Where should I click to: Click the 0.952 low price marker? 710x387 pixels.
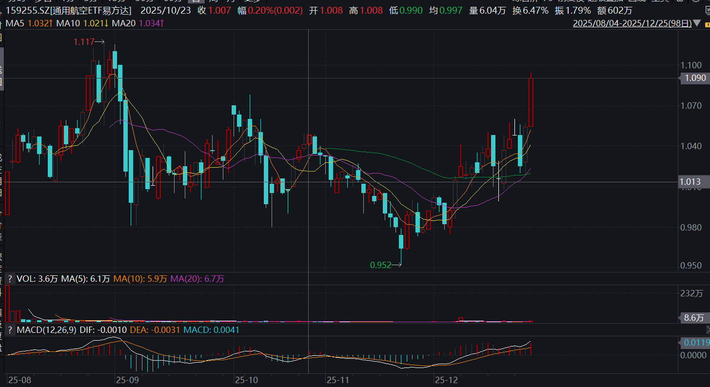click(380, 265)
